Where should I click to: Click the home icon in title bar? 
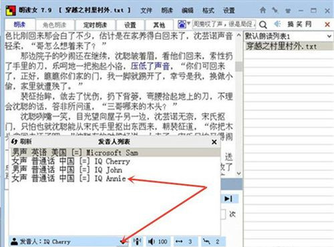pos(263,10)
